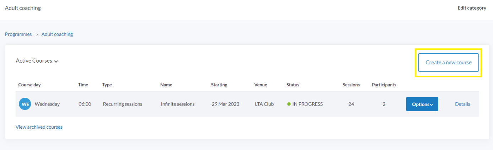Open the blue Options dropdown button
This screenshot has width=493, height=150.
[x=422, y=104]
